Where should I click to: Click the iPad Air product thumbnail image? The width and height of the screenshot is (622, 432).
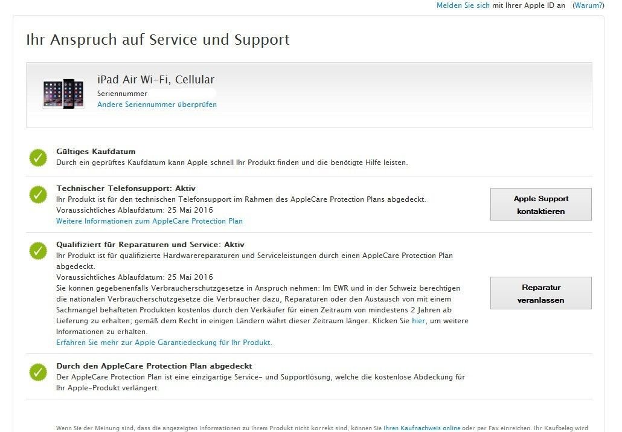pyautogui.click(x=63, y=94)
